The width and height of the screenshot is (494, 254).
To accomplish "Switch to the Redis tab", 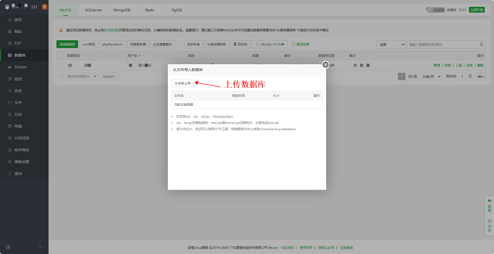I will click(x=150, y=10).
